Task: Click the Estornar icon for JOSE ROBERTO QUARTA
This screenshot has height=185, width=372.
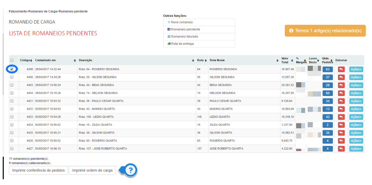Action: click(341, 149)
